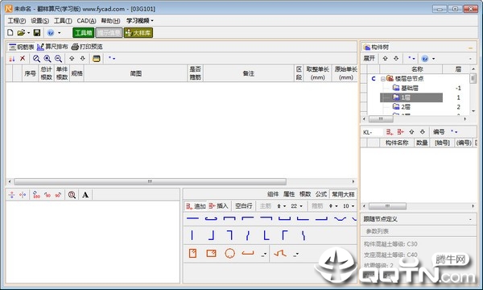Click the 插入 insert button
Image resolution: width=483 pixels, height=290 pixels.
point(218,206)
